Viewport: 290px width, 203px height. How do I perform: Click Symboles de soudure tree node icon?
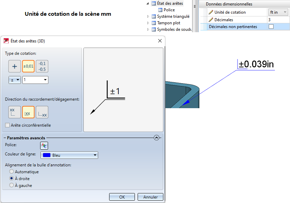click(154, 29)
